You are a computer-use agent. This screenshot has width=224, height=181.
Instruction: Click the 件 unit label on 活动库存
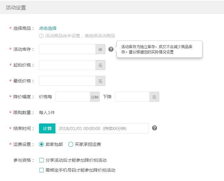pyautogui.click(x=100, y=49)
